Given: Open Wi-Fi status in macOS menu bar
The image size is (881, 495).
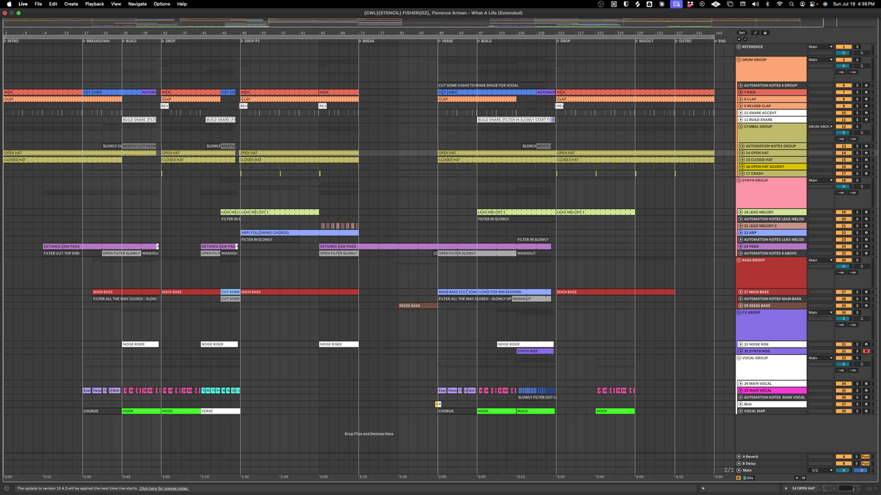Looking at the screenshot, I should 780,4.
